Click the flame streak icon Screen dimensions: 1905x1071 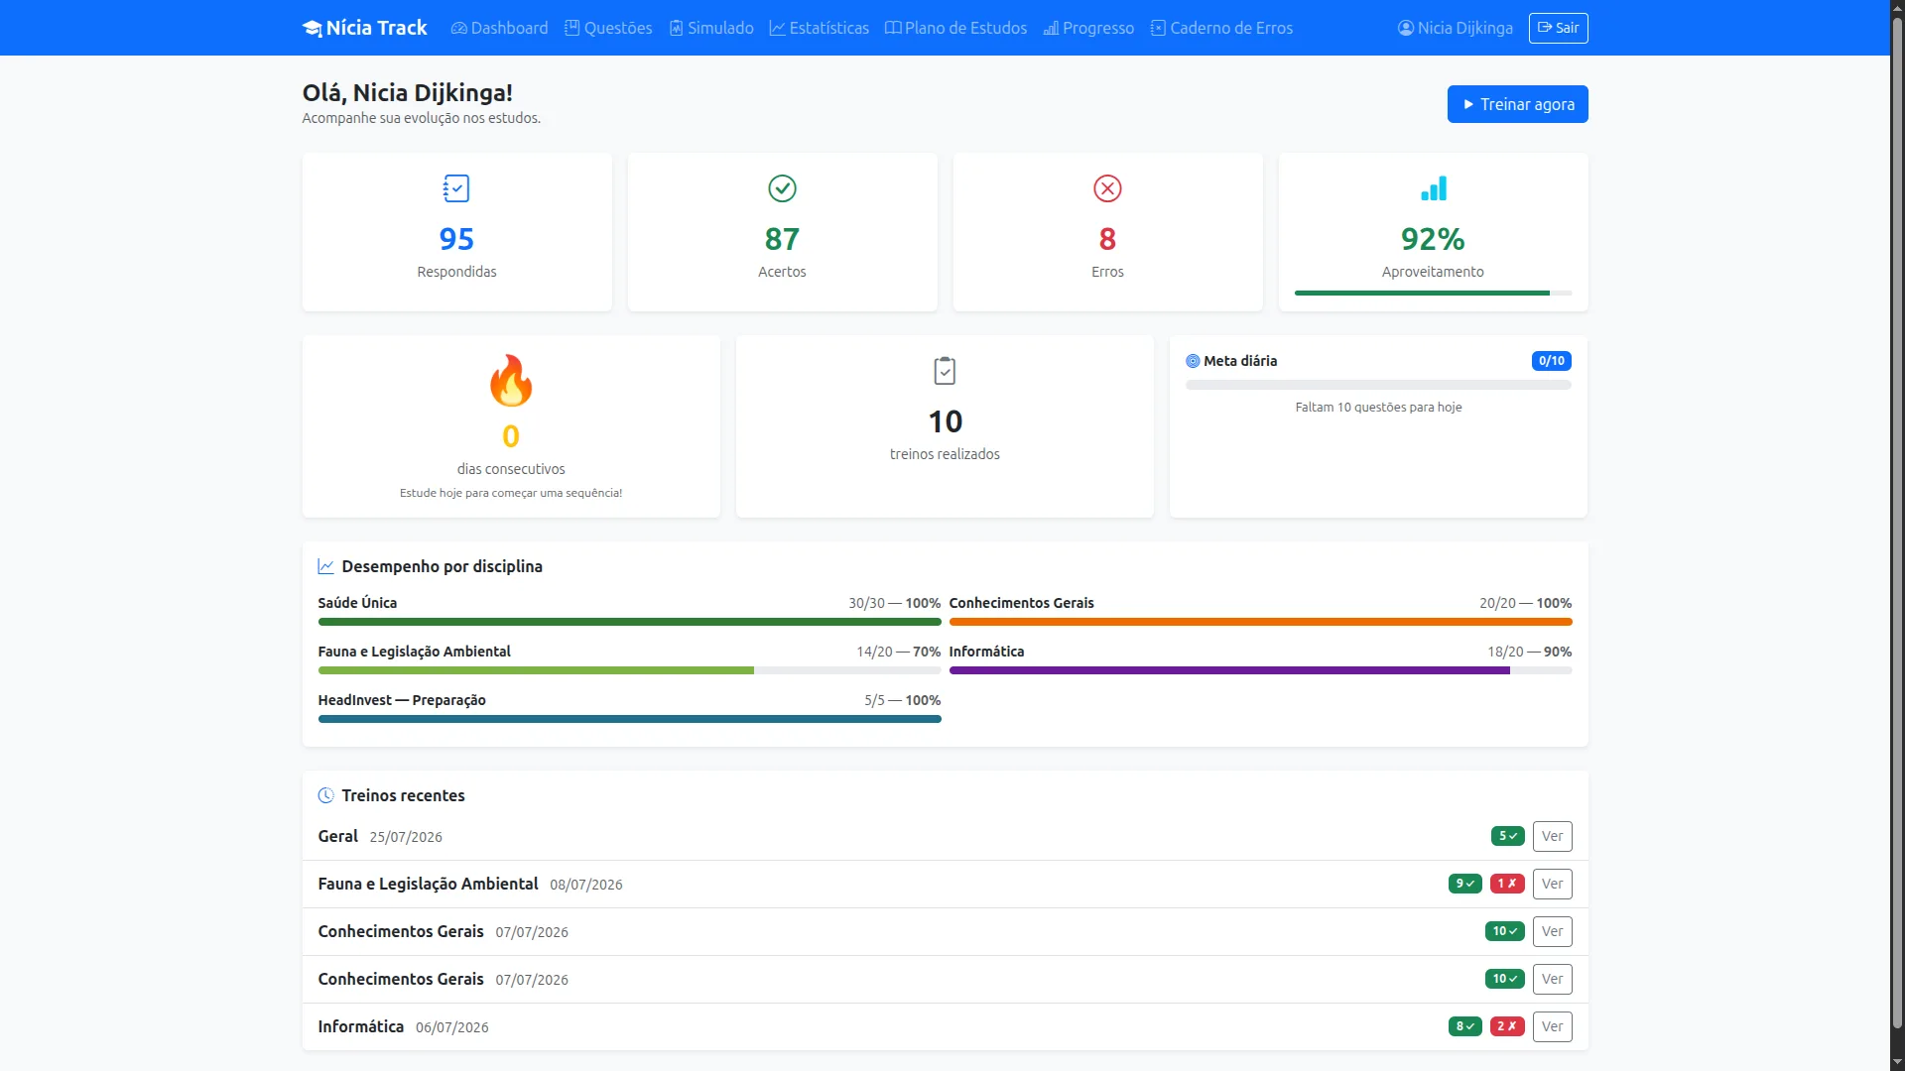(x=511, y=380)
